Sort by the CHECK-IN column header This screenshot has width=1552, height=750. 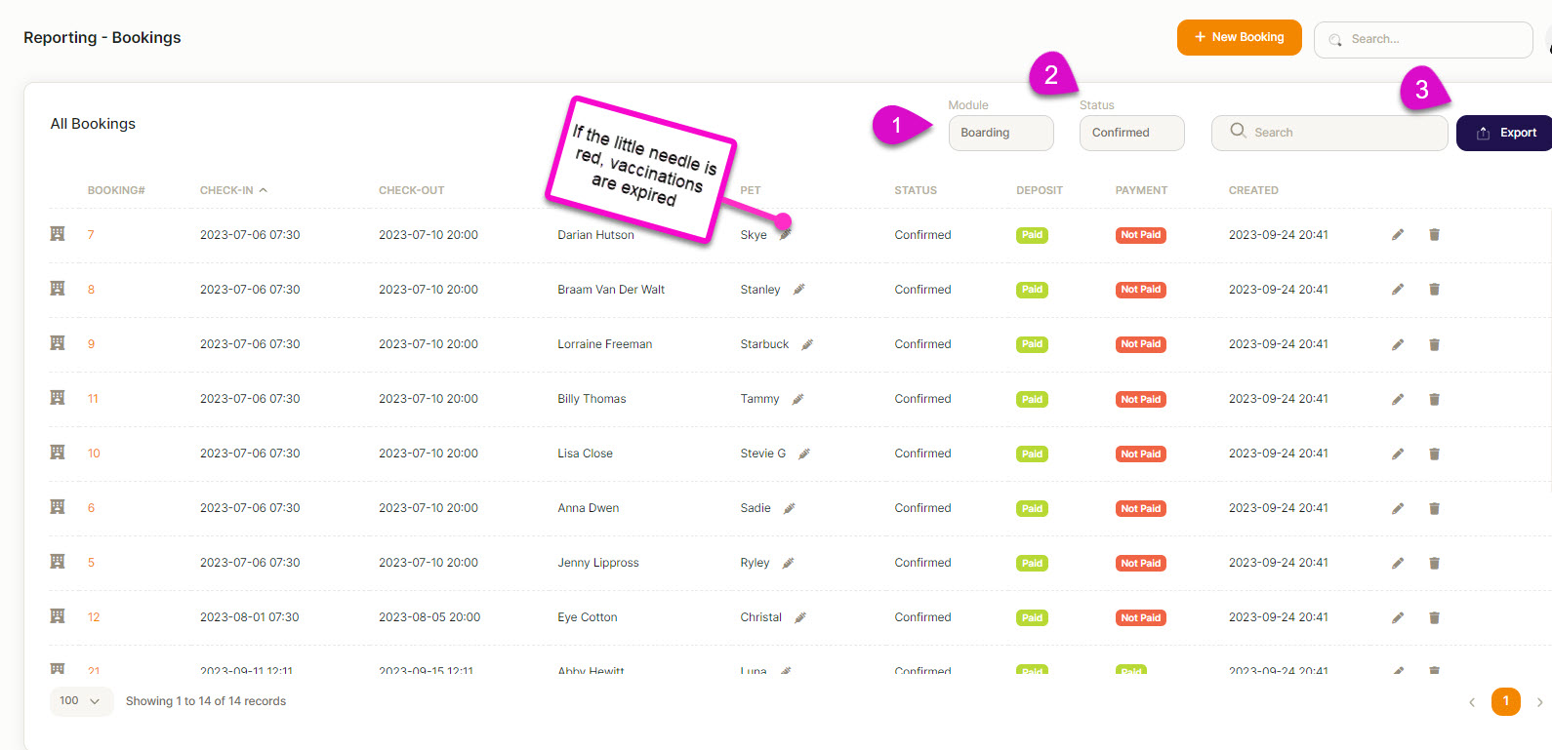(x=233, y=190)
